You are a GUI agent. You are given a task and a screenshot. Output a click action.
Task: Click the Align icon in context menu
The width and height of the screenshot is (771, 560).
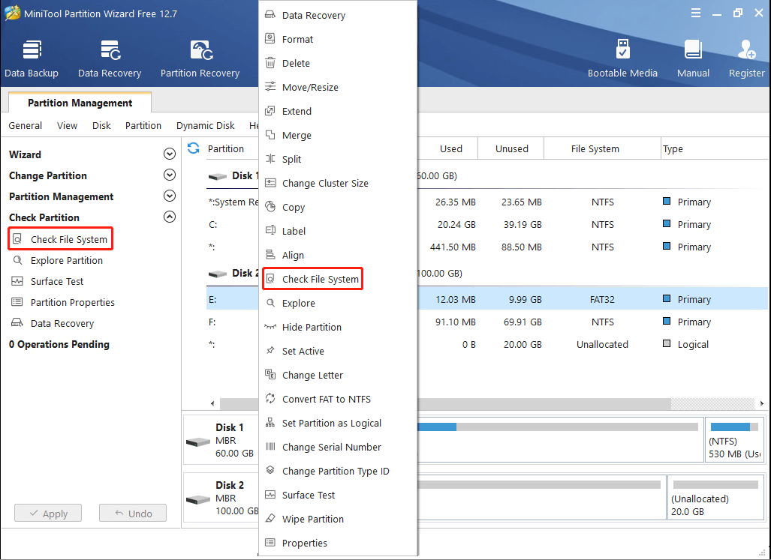tap(270, 255)
